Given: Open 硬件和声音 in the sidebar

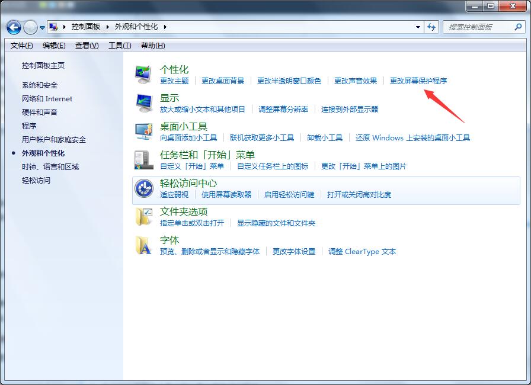Looking at the screenshot, I should point(40,113).
